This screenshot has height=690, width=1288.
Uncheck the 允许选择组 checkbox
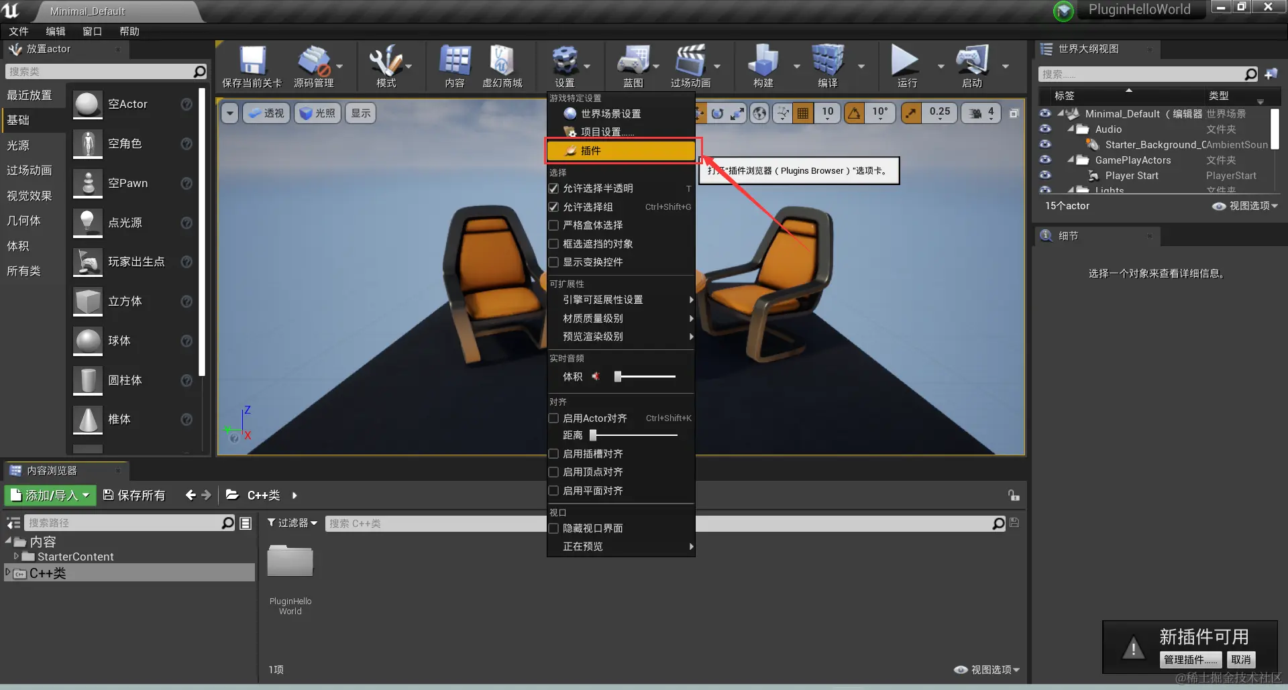coord(554,207)
